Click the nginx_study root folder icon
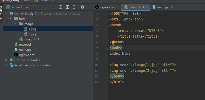This screenshot has height=100, width=205. click(x=11, y=13)
